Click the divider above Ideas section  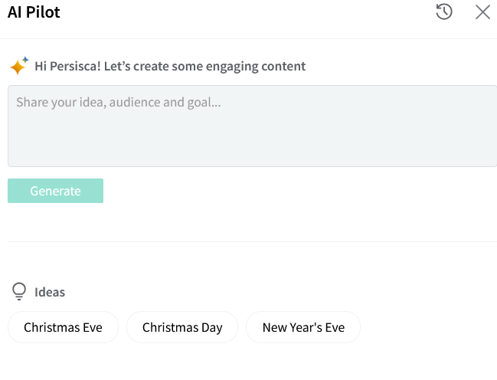[x=252, y=241]
